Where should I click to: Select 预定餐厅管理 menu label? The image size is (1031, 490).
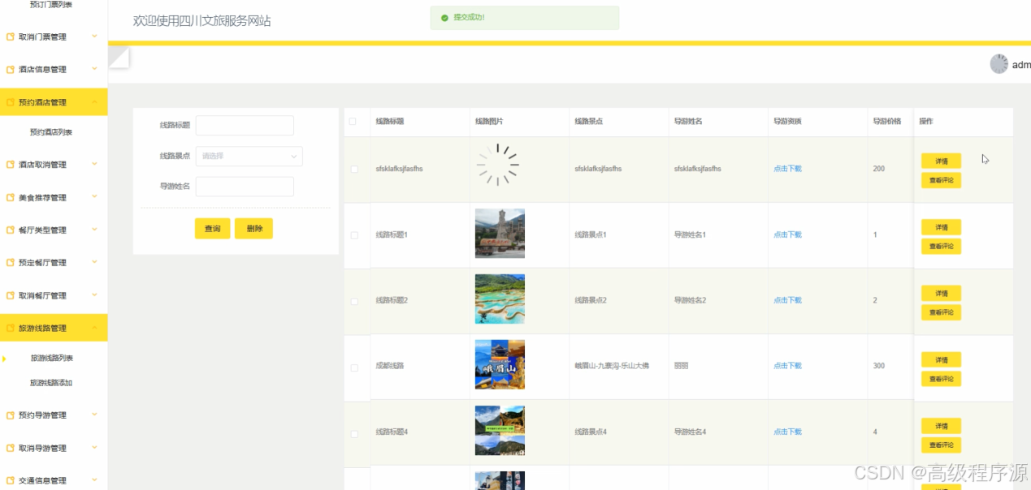click(x=42, y=263)
